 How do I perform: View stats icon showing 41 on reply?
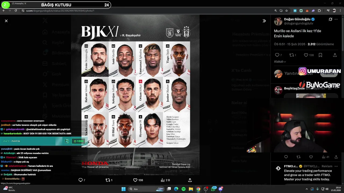pyautogui.click(x=325, y=157)
